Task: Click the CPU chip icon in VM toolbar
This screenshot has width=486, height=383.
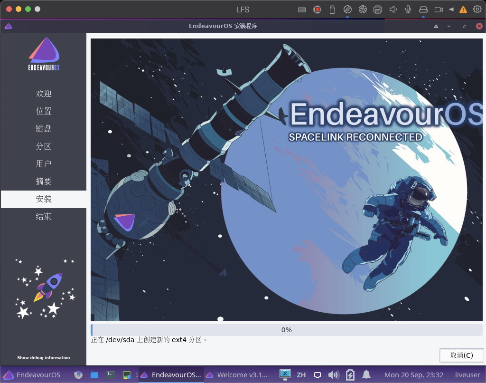Action: pos(317,10)
